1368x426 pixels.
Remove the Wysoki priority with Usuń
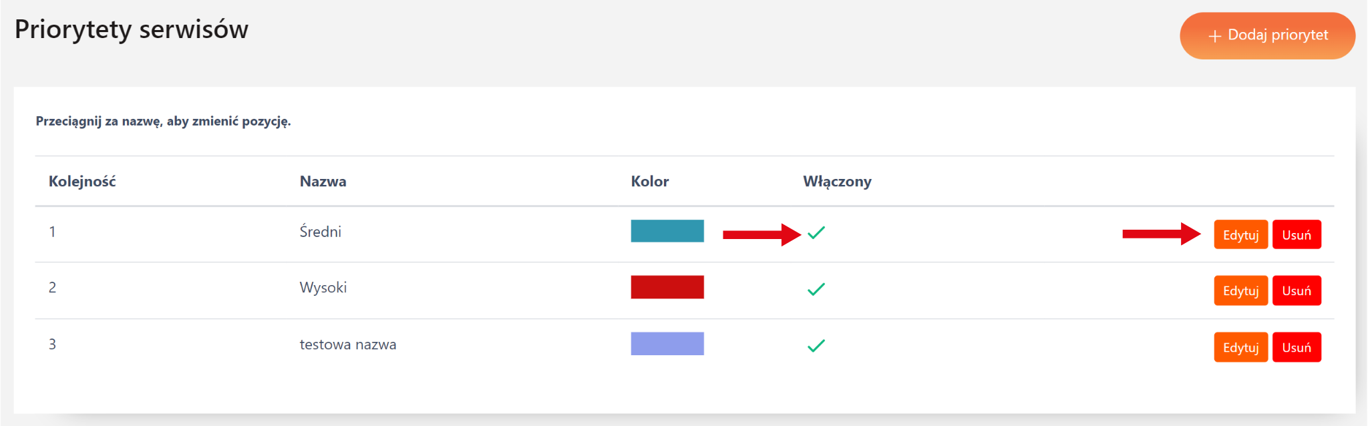[1296, 290]
